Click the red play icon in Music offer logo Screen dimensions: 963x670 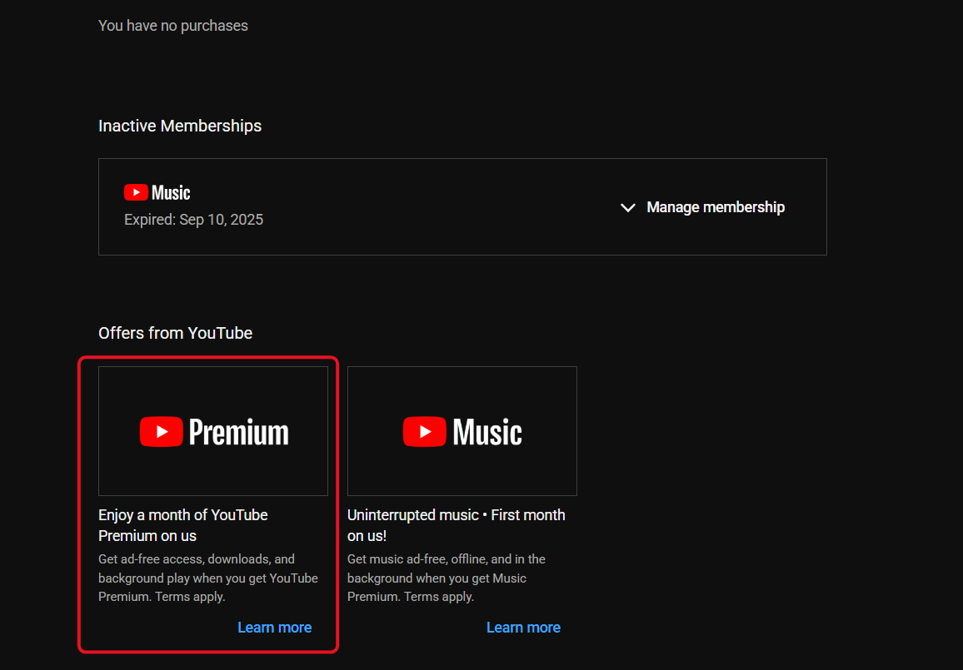pyautogui.click(x=424, y=431)
